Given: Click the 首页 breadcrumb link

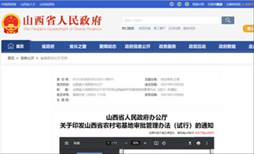Looking at the screenshot, I should click(x=11, y=58).
